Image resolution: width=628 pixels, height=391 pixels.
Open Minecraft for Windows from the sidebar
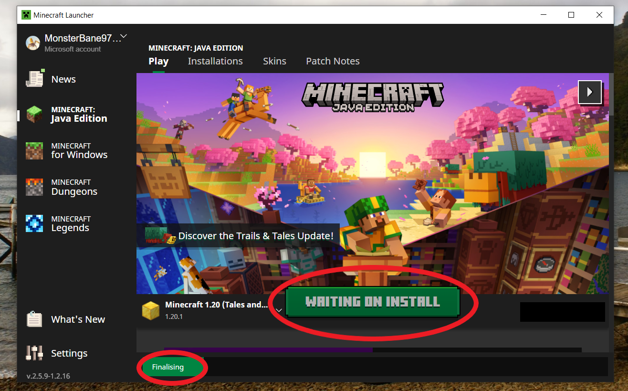67,151
